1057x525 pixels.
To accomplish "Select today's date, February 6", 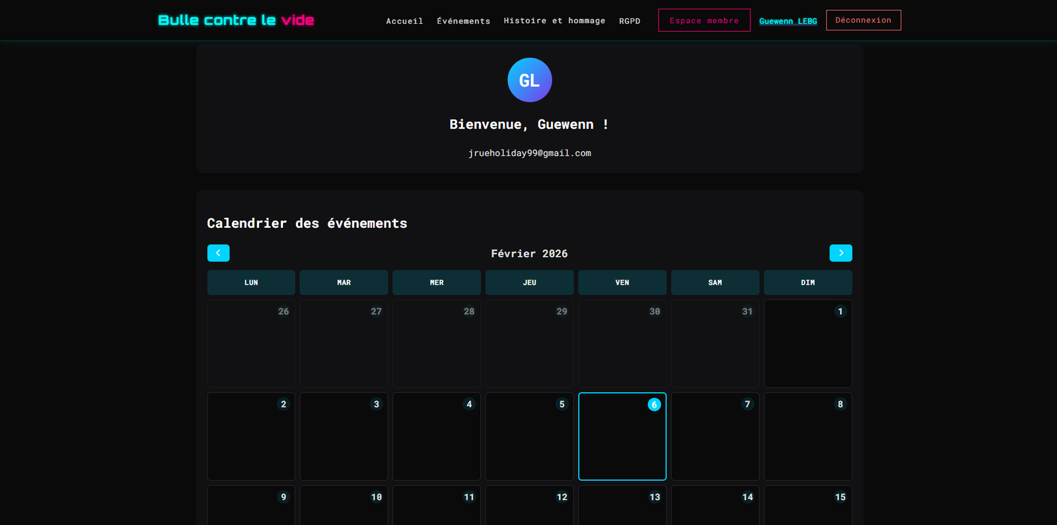I will point(622,437).
